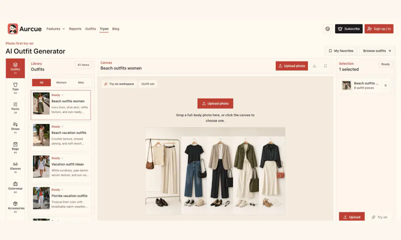Click the 'AI Outfit Generator' heading
This screenshot has width=401, height=240.
[35, 52]
